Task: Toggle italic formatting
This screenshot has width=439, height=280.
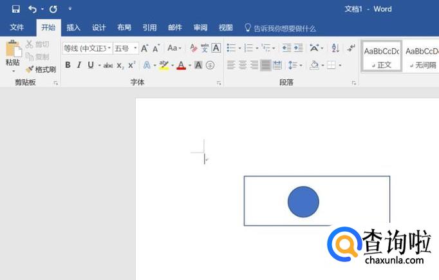Action: tap(79, 65)
